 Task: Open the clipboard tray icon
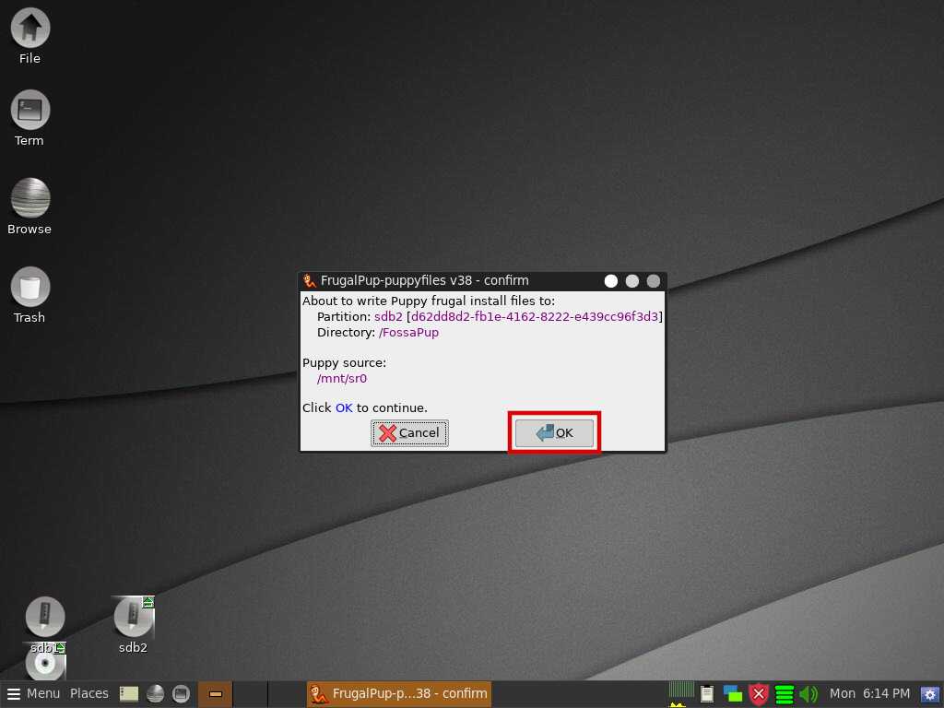707,694
